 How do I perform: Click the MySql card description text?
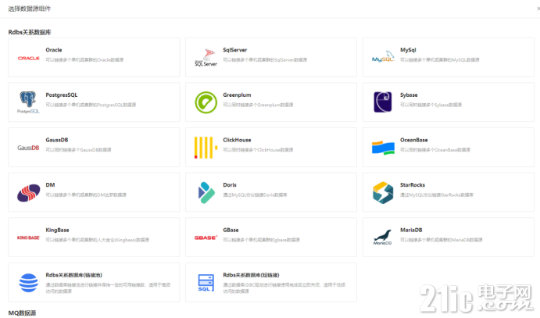tap(439, 60)
